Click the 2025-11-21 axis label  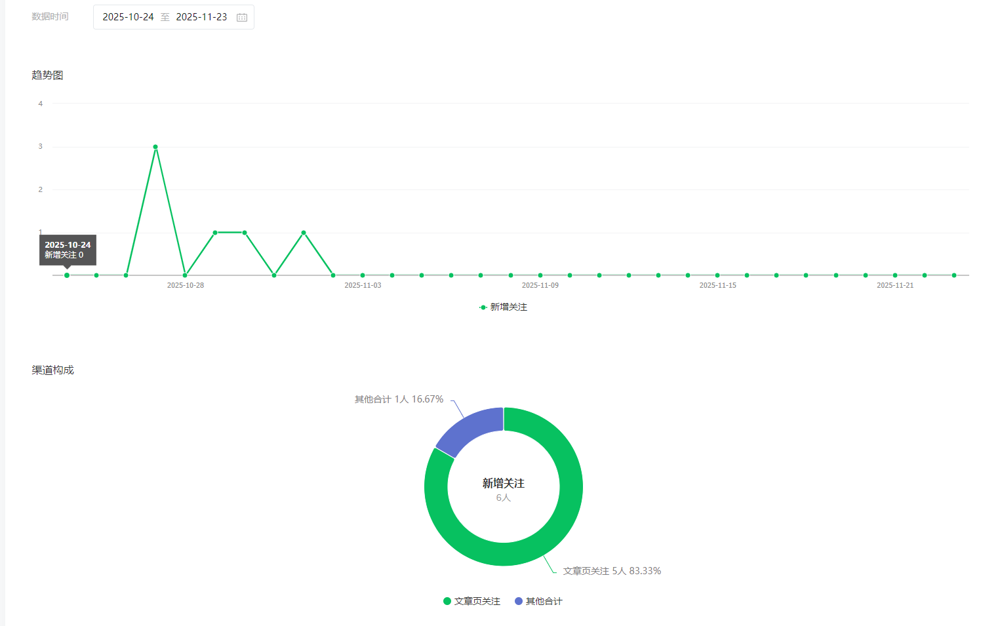895,285
